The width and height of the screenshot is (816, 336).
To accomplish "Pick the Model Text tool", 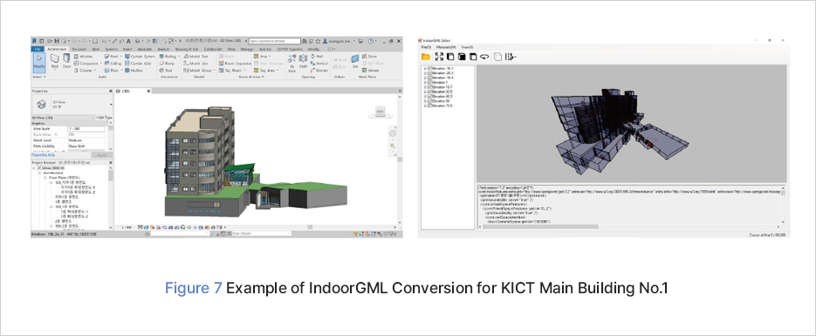I will pos(195,56).
